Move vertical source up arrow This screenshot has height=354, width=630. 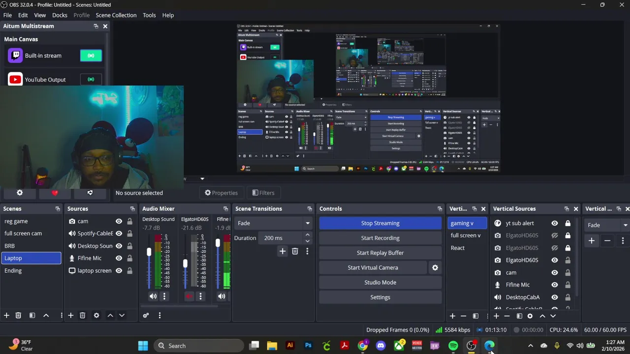[x=542, y=316]
